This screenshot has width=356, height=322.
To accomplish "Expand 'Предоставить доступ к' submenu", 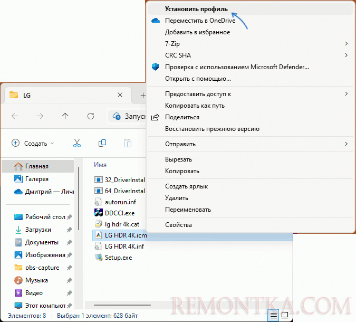I will [251, 94].
